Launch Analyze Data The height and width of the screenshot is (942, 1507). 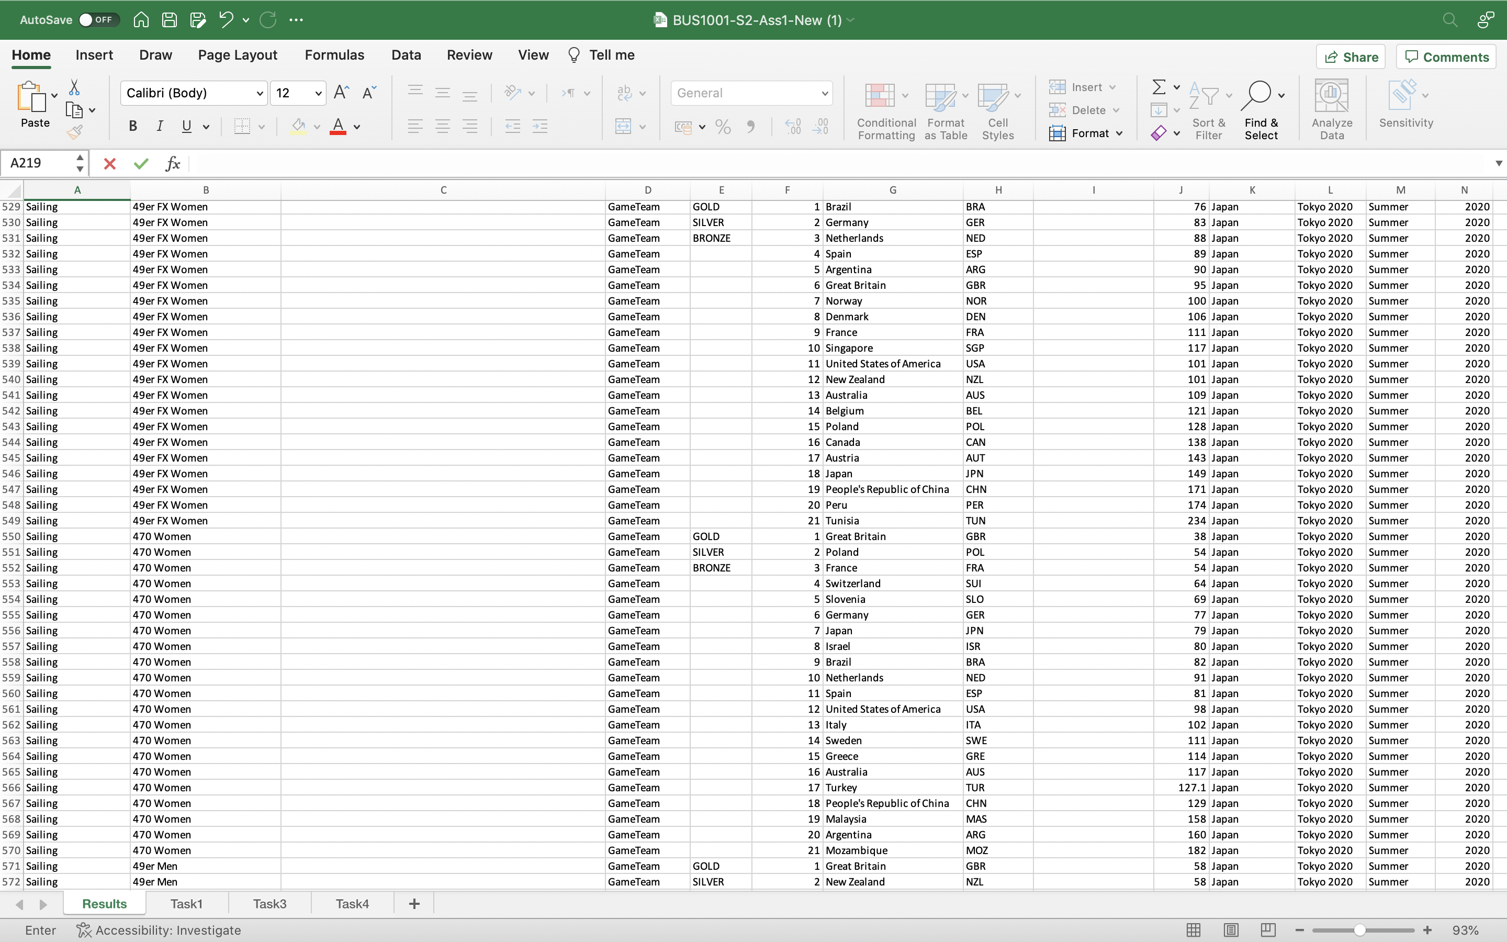point(1331,106)
